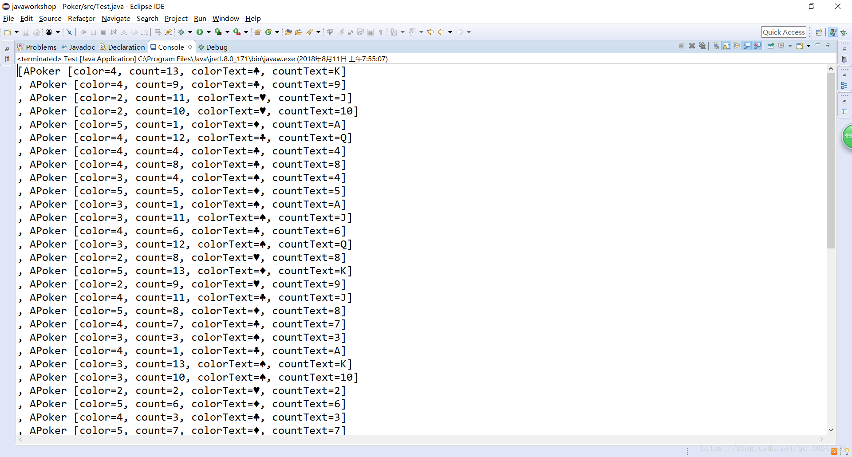
Task: Click the Save icon in toolbar
Action: click(x=26, y=32)
